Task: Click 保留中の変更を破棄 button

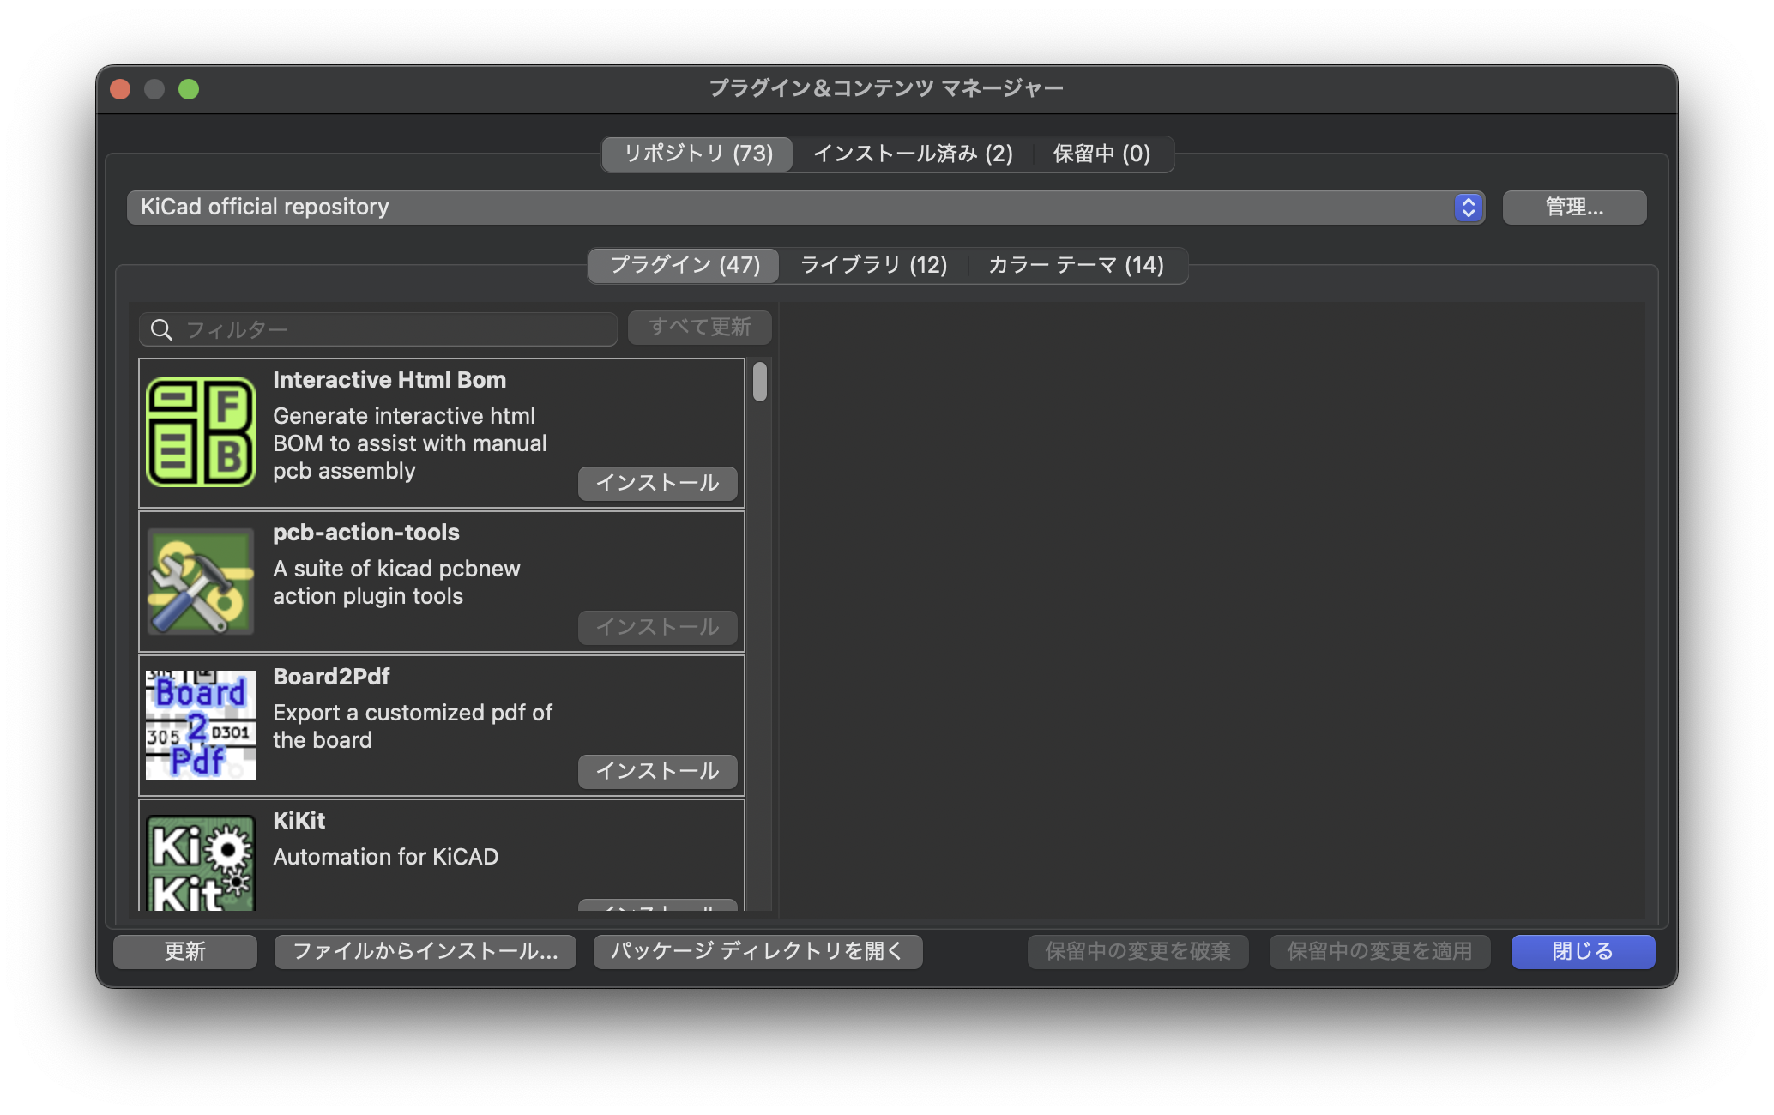Action: click(x=1137, y=951)
